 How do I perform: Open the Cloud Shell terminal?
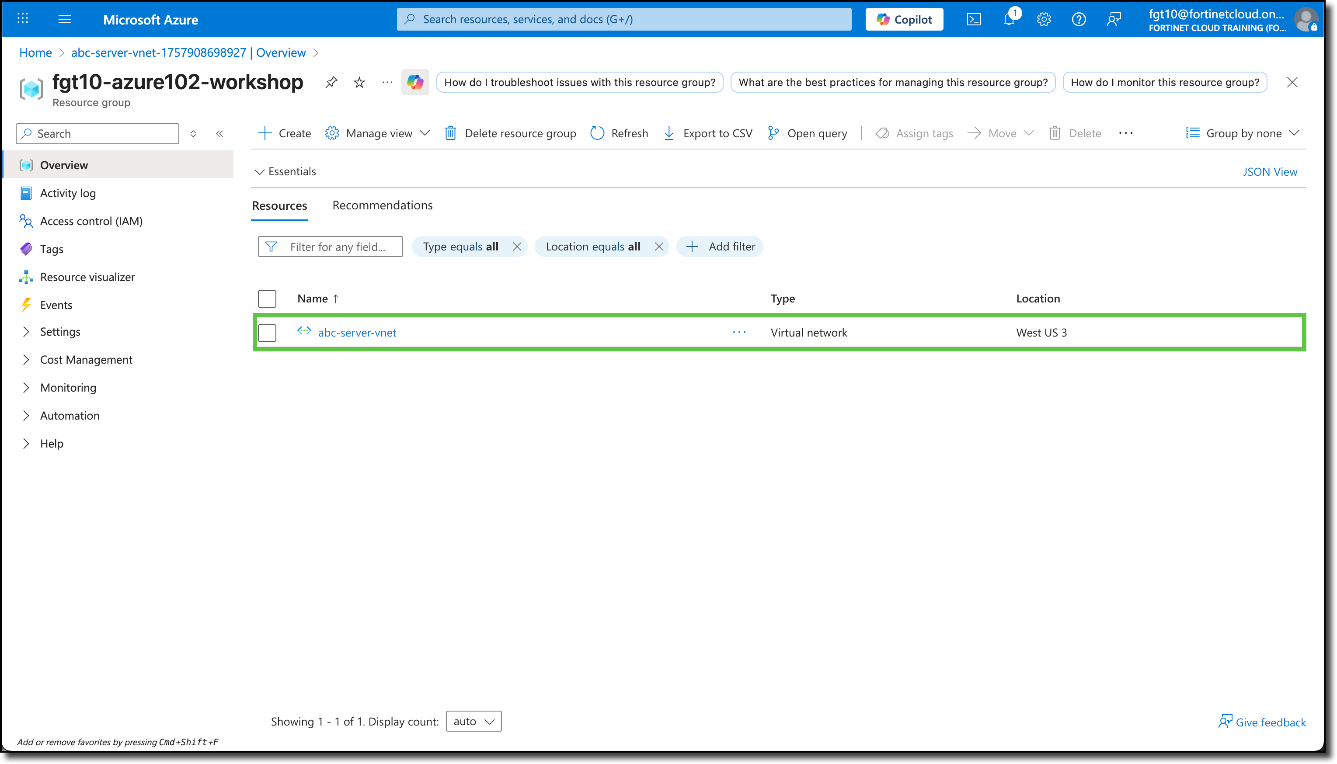(x=975, y=19)
